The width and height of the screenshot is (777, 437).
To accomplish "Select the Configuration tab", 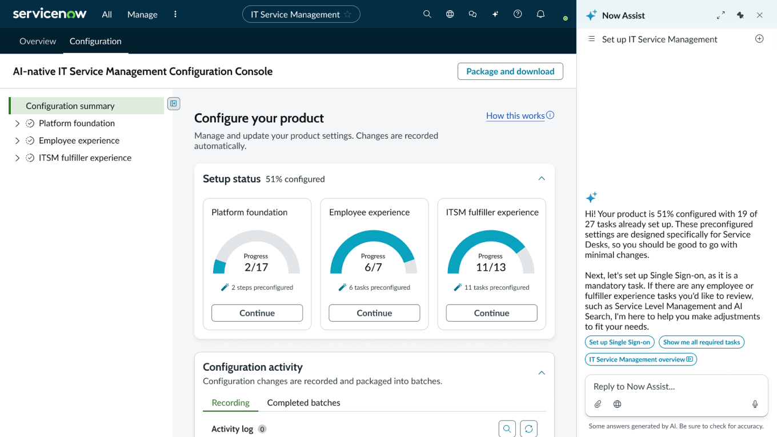I will (95, 41).
